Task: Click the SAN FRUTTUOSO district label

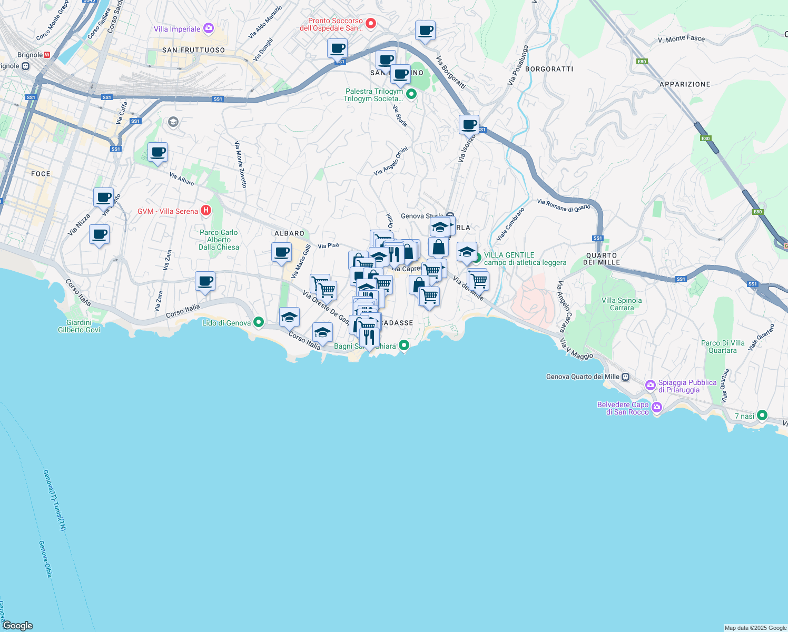Action: pyautogui.click(x=193, y=50)
